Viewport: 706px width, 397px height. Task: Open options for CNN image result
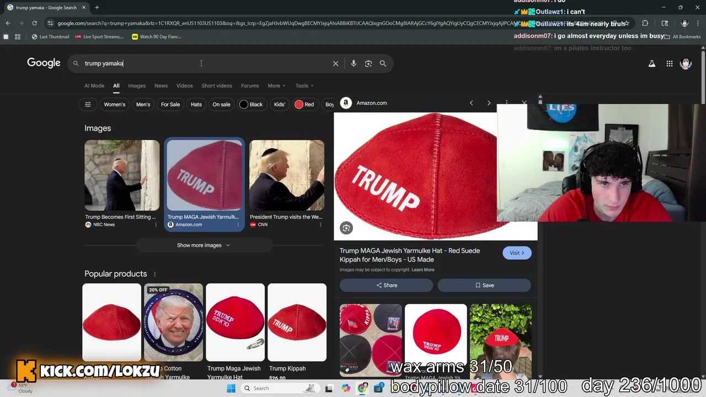click(x=320, y=224)
